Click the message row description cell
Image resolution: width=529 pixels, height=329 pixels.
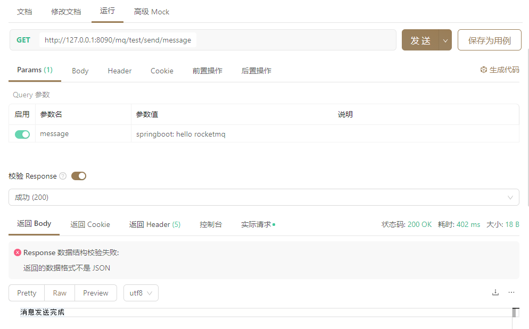pos(426,134)
